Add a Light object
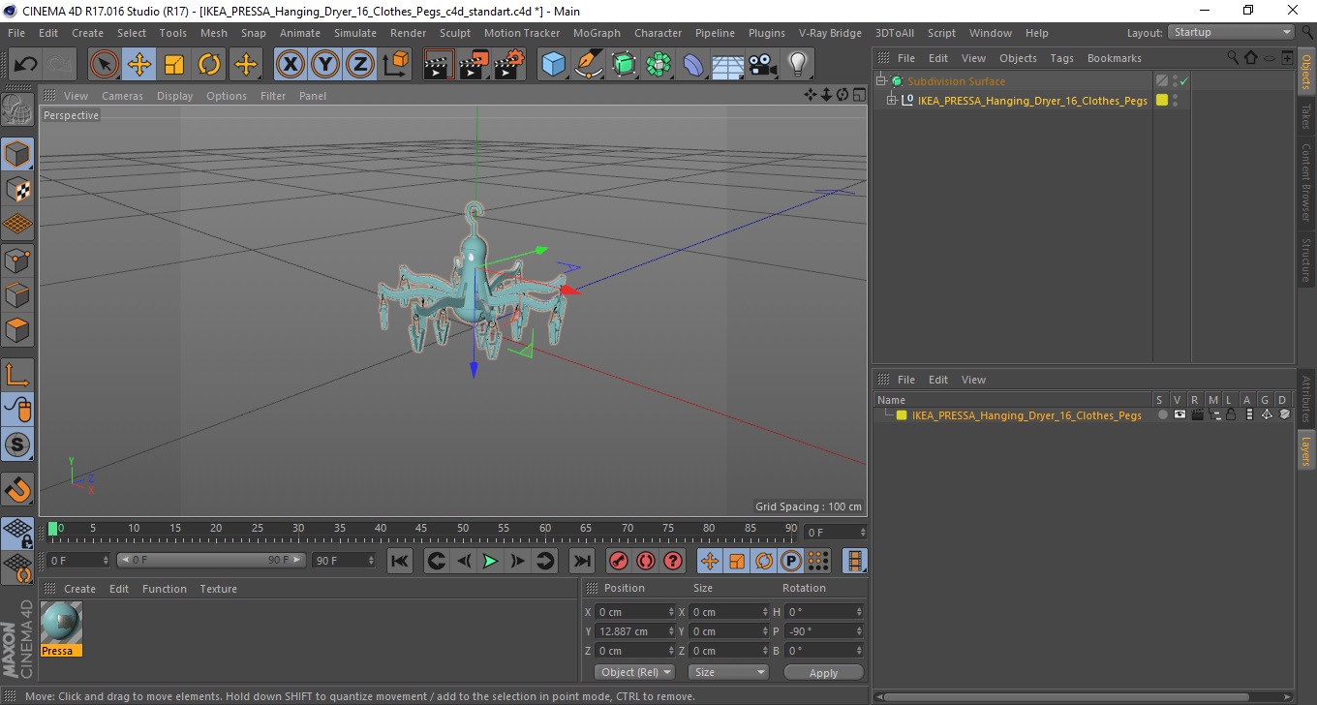 tap(798, 65)
